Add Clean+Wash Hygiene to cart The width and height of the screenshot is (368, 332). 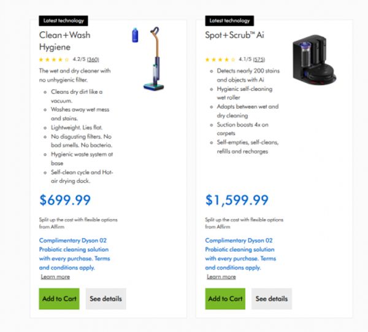click(59, 299)
